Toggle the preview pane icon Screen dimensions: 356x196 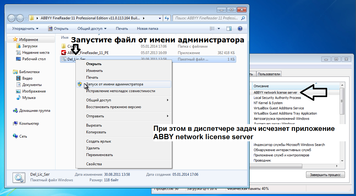click(x=229, y=29)
